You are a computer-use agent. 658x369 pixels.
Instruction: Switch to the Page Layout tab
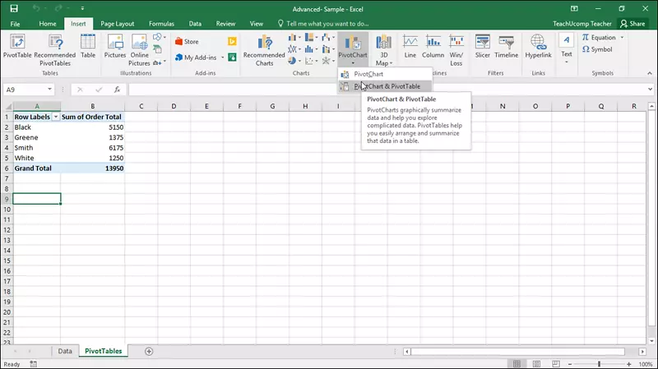pos(117,24)
